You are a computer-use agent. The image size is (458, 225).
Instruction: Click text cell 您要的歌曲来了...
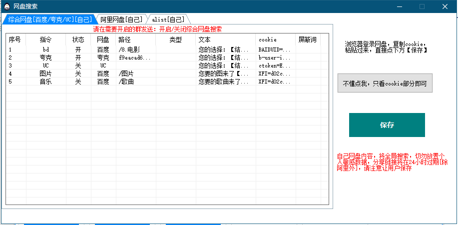(226, 81)
